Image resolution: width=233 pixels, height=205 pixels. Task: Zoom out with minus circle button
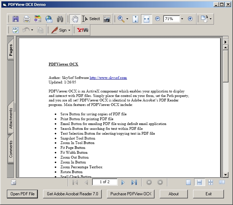[158, 19]
